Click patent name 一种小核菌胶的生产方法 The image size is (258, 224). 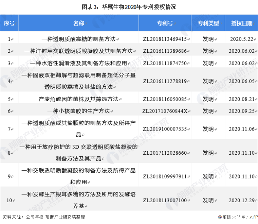coord(79,111)
